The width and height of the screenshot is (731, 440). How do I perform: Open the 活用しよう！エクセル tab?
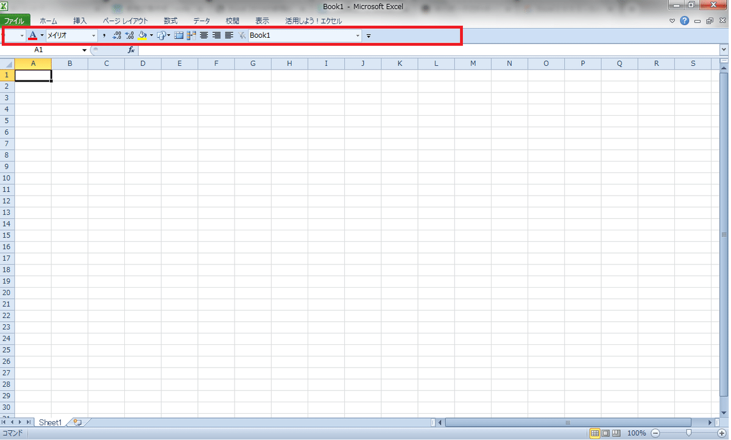tap(314, 21)
